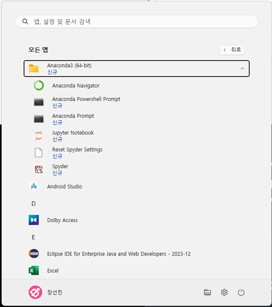
Task: Click the Anaconda Prompt label
Action: [73, 116]
